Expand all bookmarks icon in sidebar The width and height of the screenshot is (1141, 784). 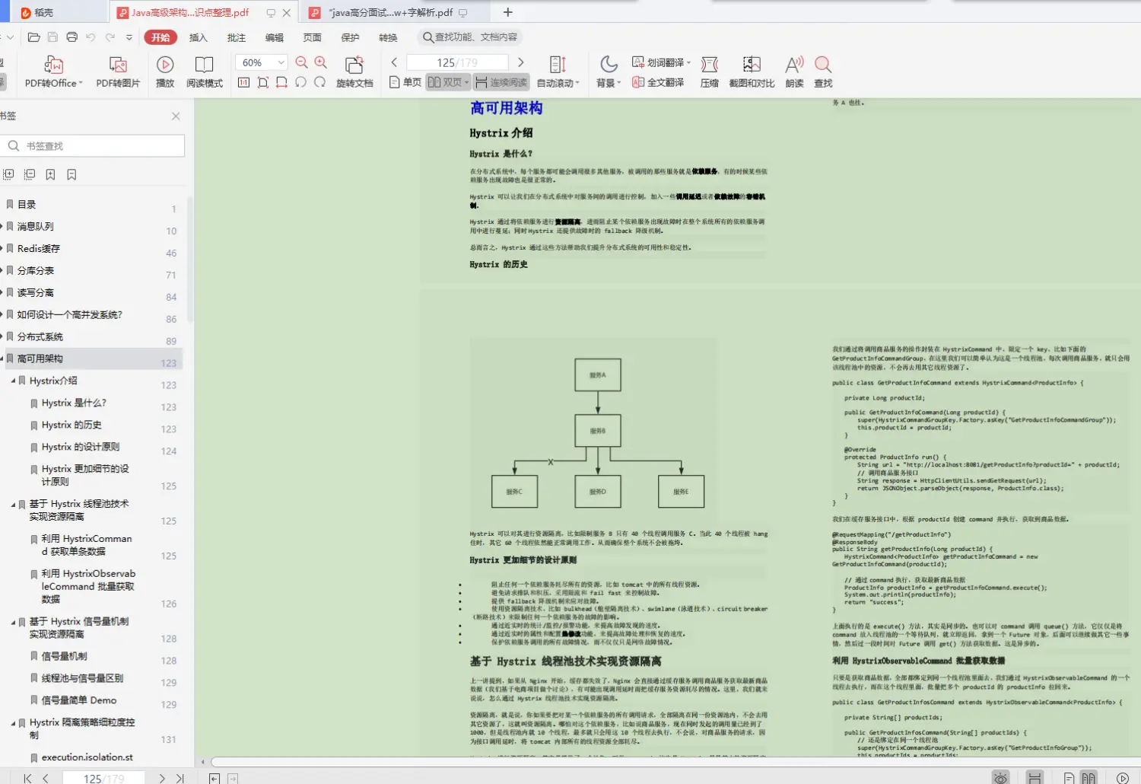point(8,174)
